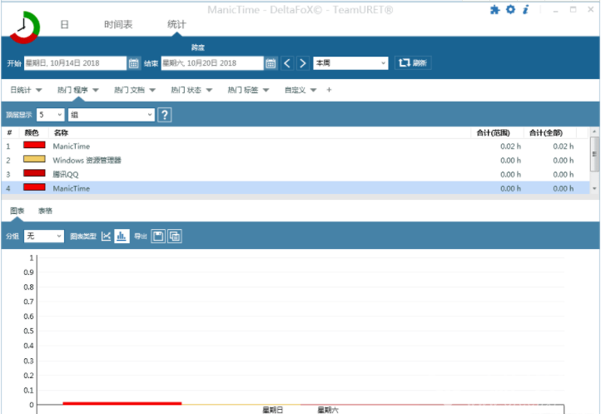Select the 自定义 tab
The image size is (601, 414).
(x=296, y=90)
